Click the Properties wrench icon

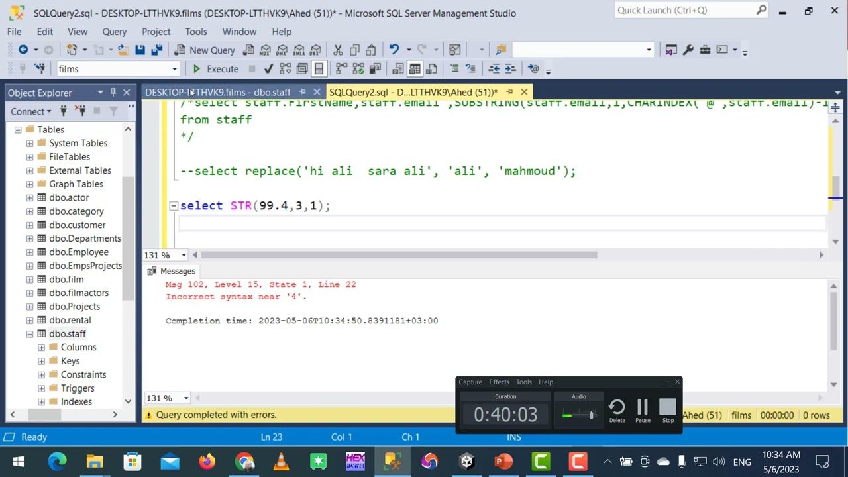688,50
